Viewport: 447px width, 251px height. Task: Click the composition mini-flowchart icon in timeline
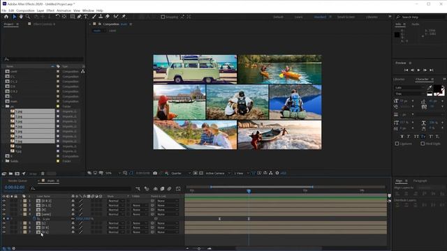coord(138,189)
